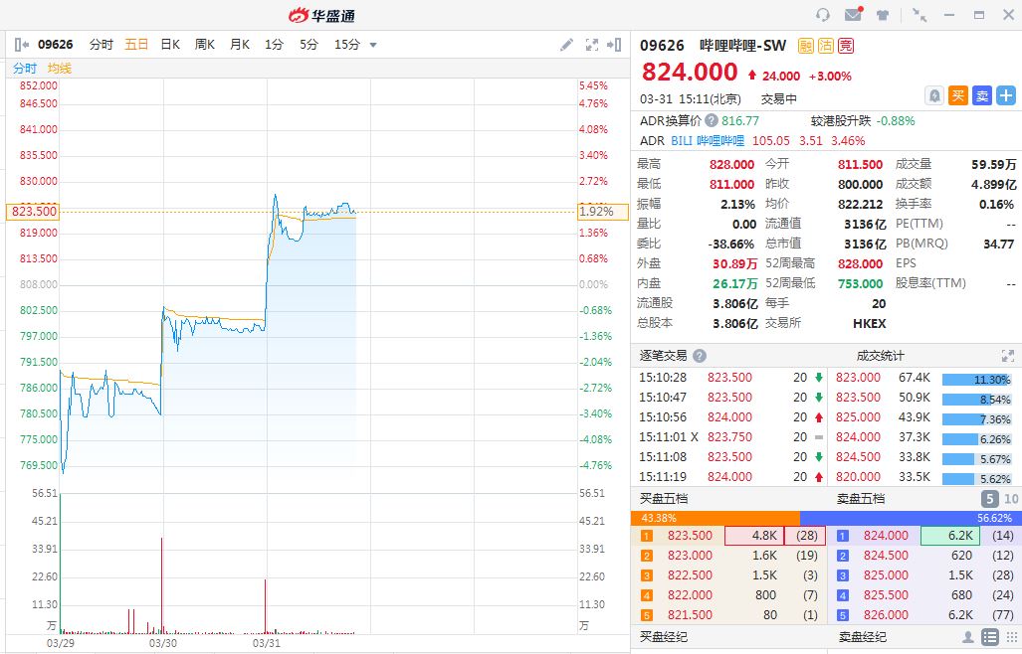Open the messages envelope icon
Image resolution: width=1022 pixels, height=654 pixels.
(x=853, y=15)
